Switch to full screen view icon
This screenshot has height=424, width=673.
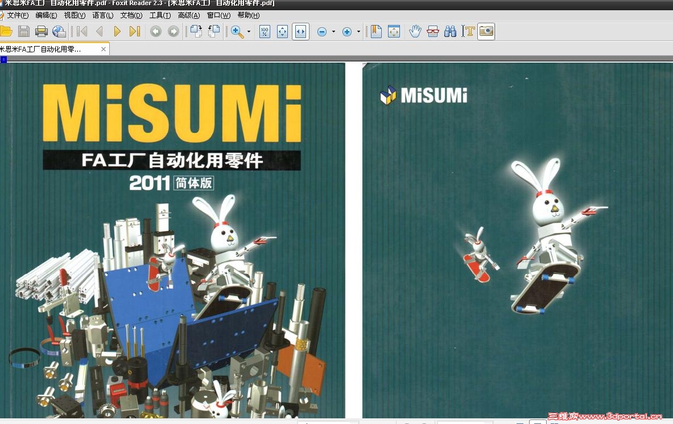(394, 31)
